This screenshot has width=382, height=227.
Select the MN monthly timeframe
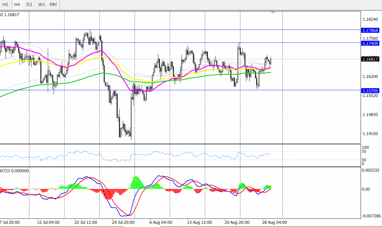click(x=53, y=5)
